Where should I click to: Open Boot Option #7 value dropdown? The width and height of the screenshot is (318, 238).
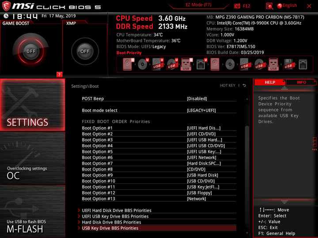pos(204,164)
